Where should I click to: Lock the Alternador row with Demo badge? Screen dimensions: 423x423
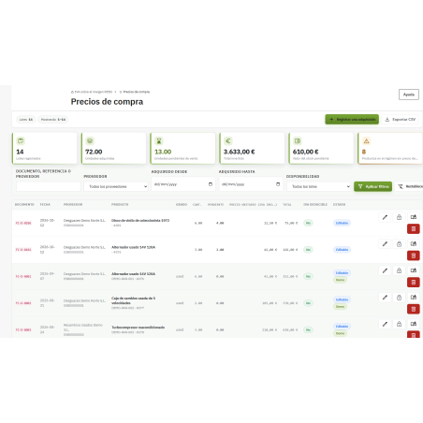(x=399, y=270)
